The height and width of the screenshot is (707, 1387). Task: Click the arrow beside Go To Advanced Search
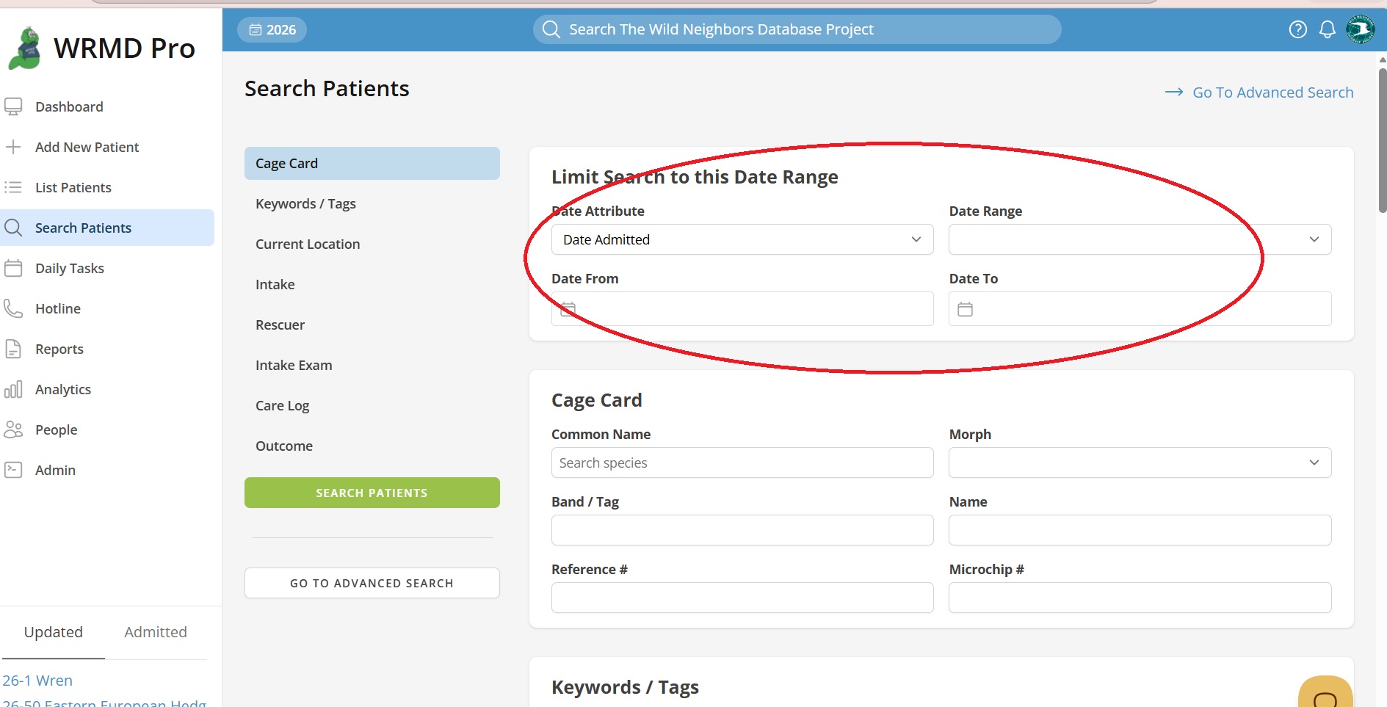click(1174, 93)
